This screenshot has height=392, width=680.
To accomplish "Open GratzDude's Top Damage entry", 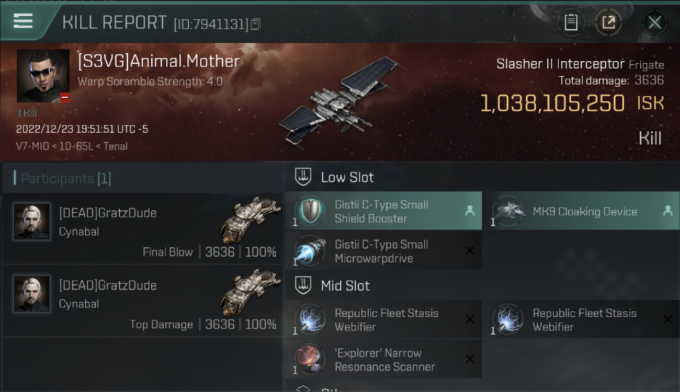I will (142, 301).
